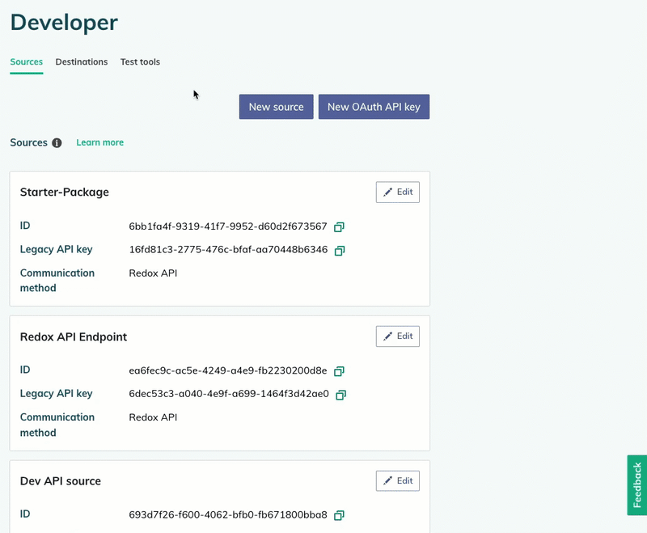This screenshot has height=533, width=647.
Task: Copy the Redox API Endpoint ID
Action: pos(339,371)
